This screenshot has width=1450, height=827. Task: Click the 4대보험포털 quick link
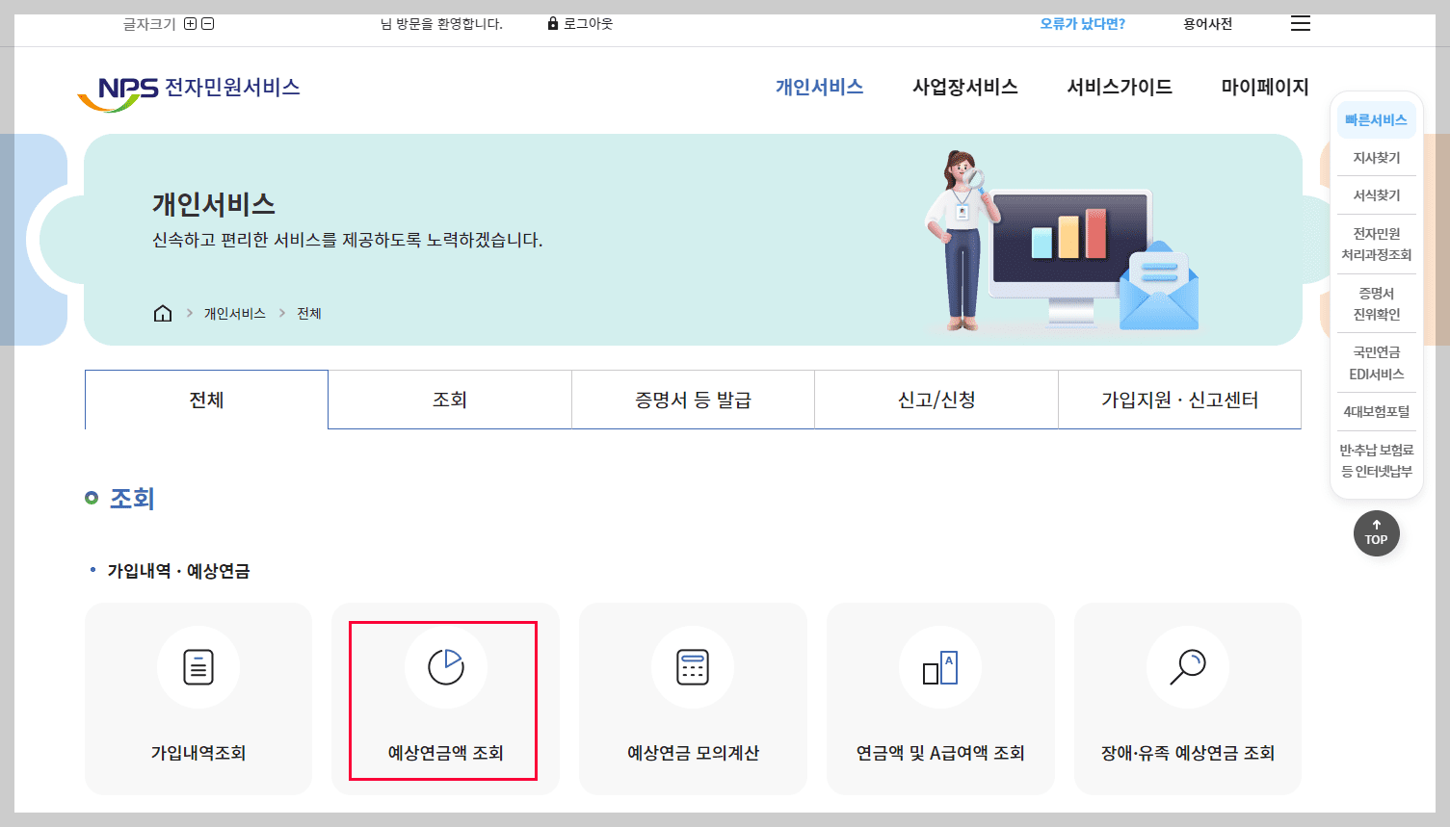click(1376, 411)
